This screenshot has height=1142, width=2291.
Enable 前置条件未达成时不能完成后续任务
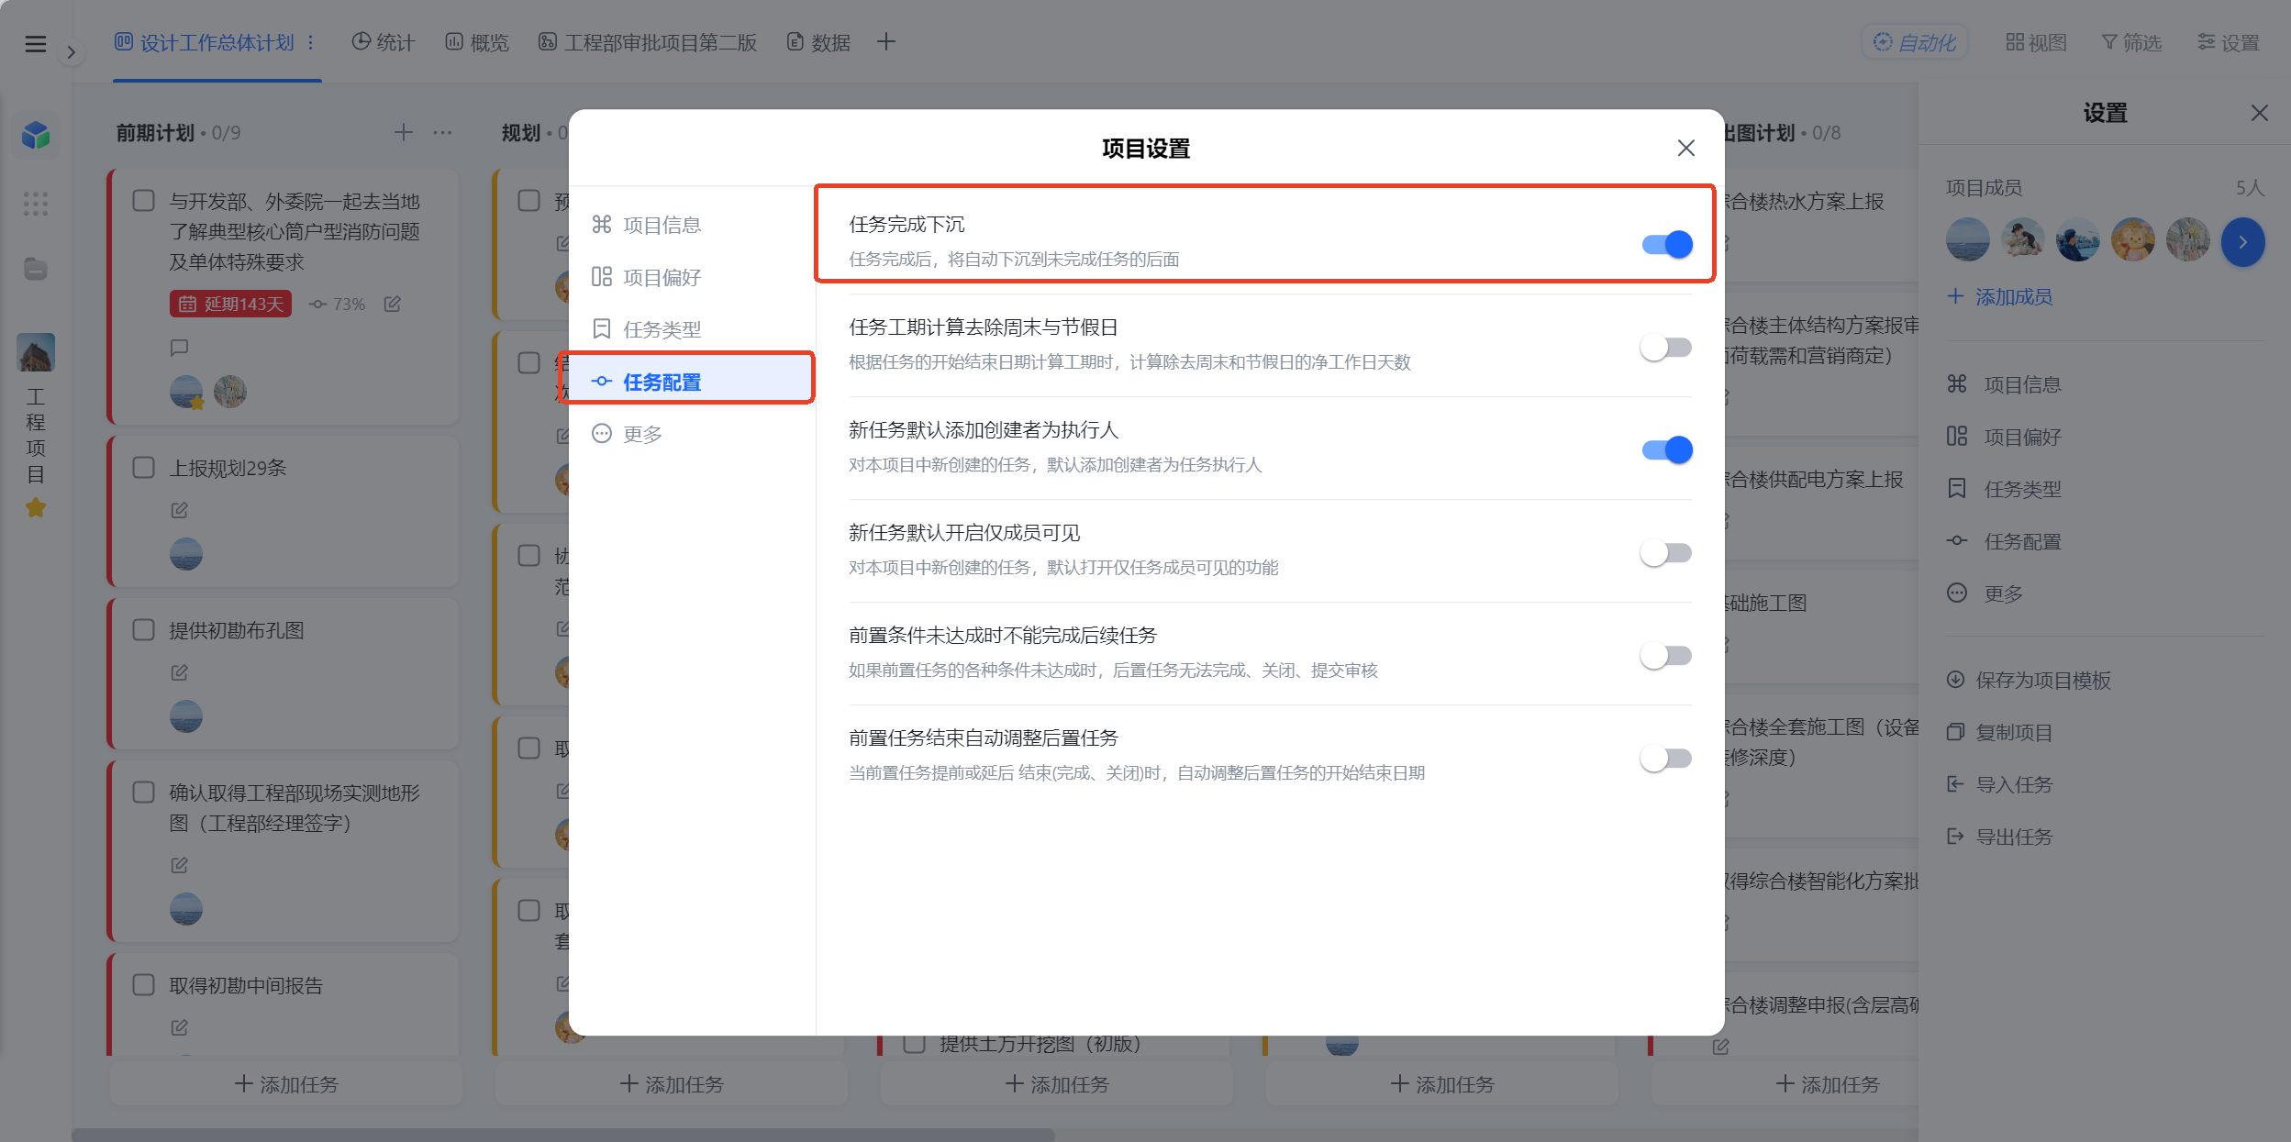pos(1666,656)
